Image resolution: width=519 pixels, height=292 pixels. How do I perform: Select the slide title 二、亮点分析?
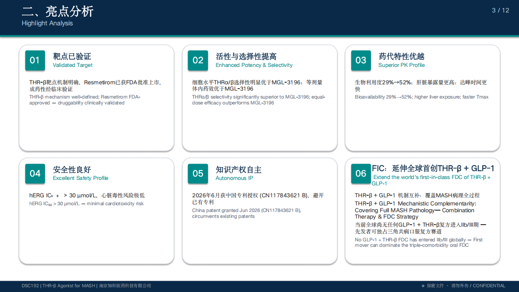(57, 12)
